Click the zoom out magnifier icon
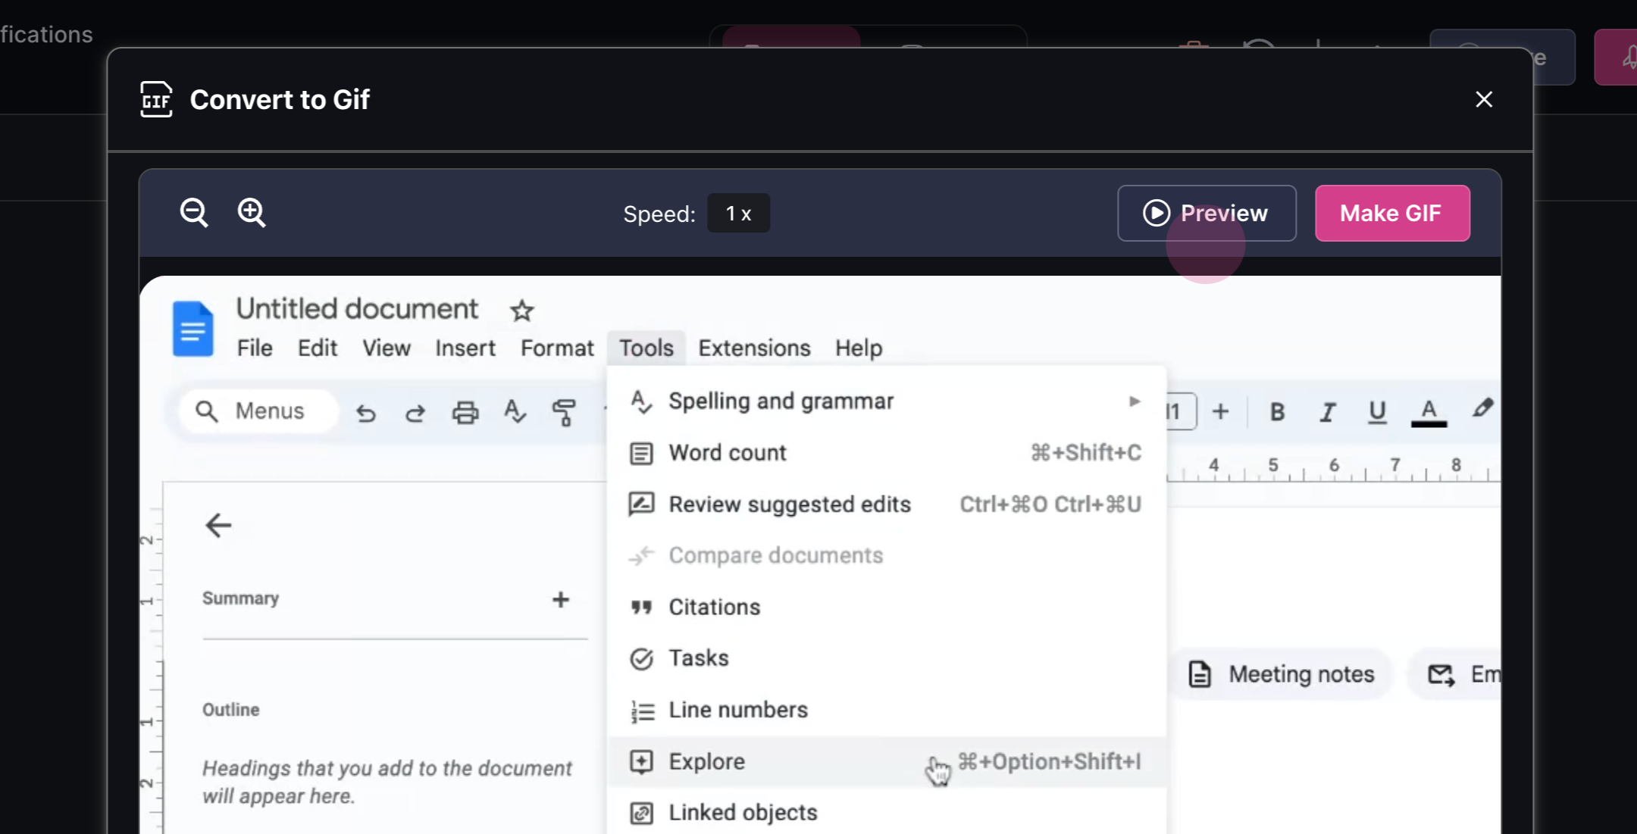1637x834 pixels. click(194, 213)
